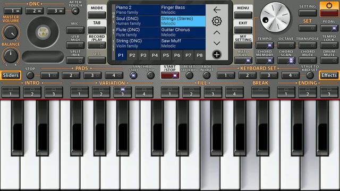The height and width of the screenshot is (191, 340).
Task: Select the Transpose button
Action: 308,45
